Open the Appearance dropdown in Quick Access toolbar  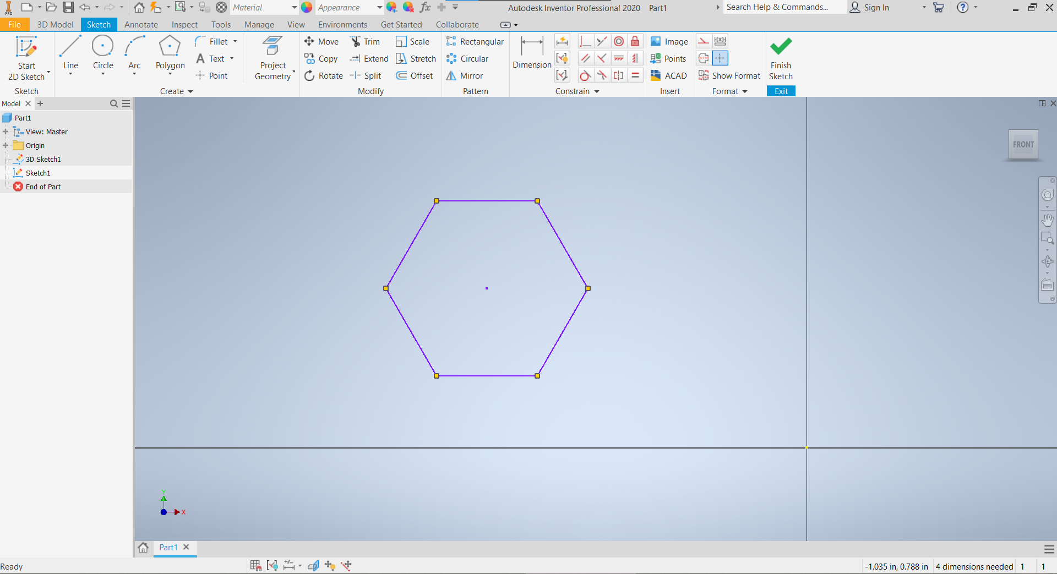[379, 8]
